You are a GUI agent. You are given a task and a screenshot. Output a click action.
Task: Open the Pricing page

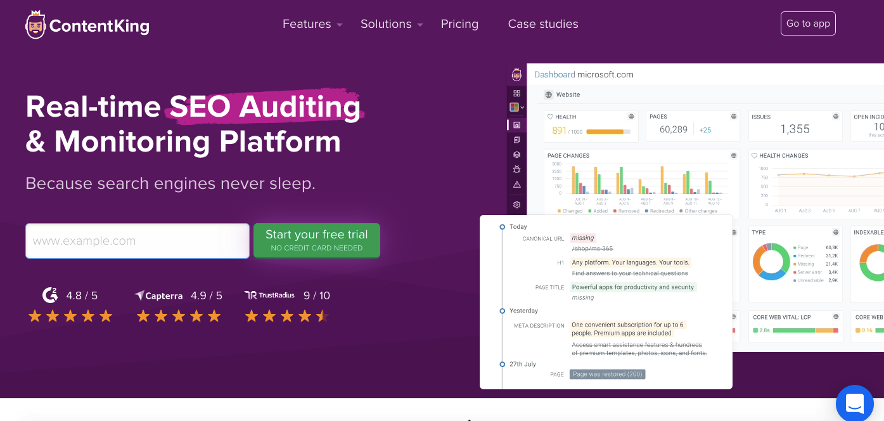point(459,24)
